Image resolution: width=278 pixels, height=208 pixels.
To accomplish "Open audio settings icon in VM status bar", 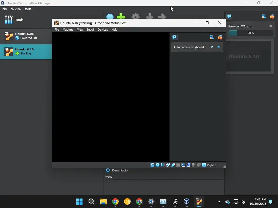I will [163, 165].
